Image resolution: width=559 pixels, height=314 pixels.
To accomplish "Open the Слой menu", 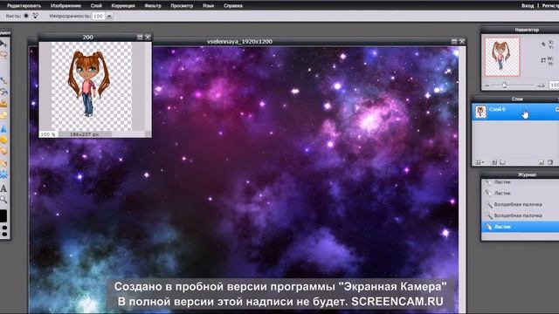I will 96,6.
